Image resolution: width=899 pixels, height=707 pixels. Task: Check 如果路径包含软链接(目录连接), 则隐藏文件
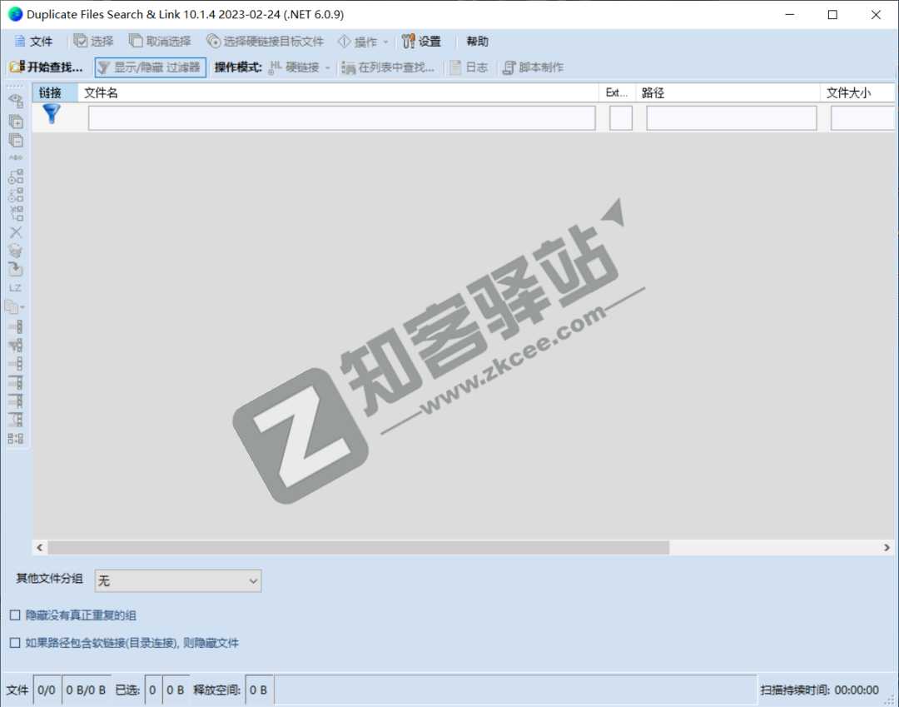point(14,643)
